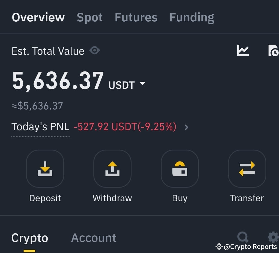Open Today's PNL underlined label

click(x=40, y=126)
